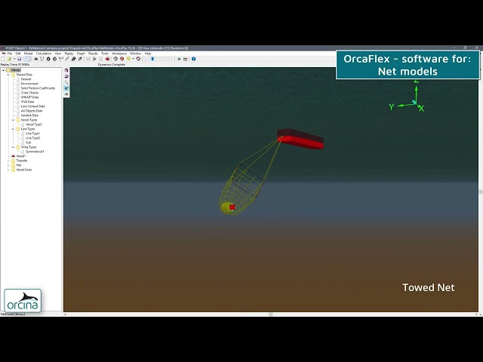483x362 pixels.
Task: Click the Open file icon in toolbar
Action: [10, 59]
